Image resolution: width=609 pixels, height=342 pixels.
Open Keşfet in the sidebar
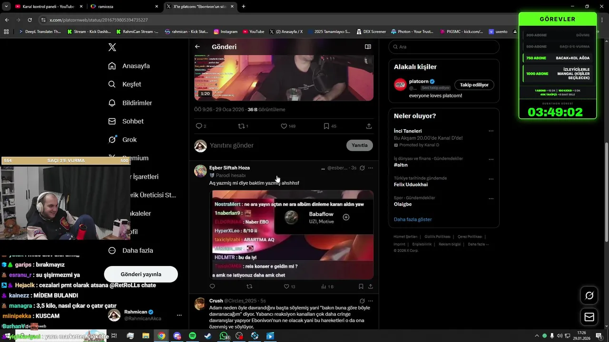click(125, 84)
